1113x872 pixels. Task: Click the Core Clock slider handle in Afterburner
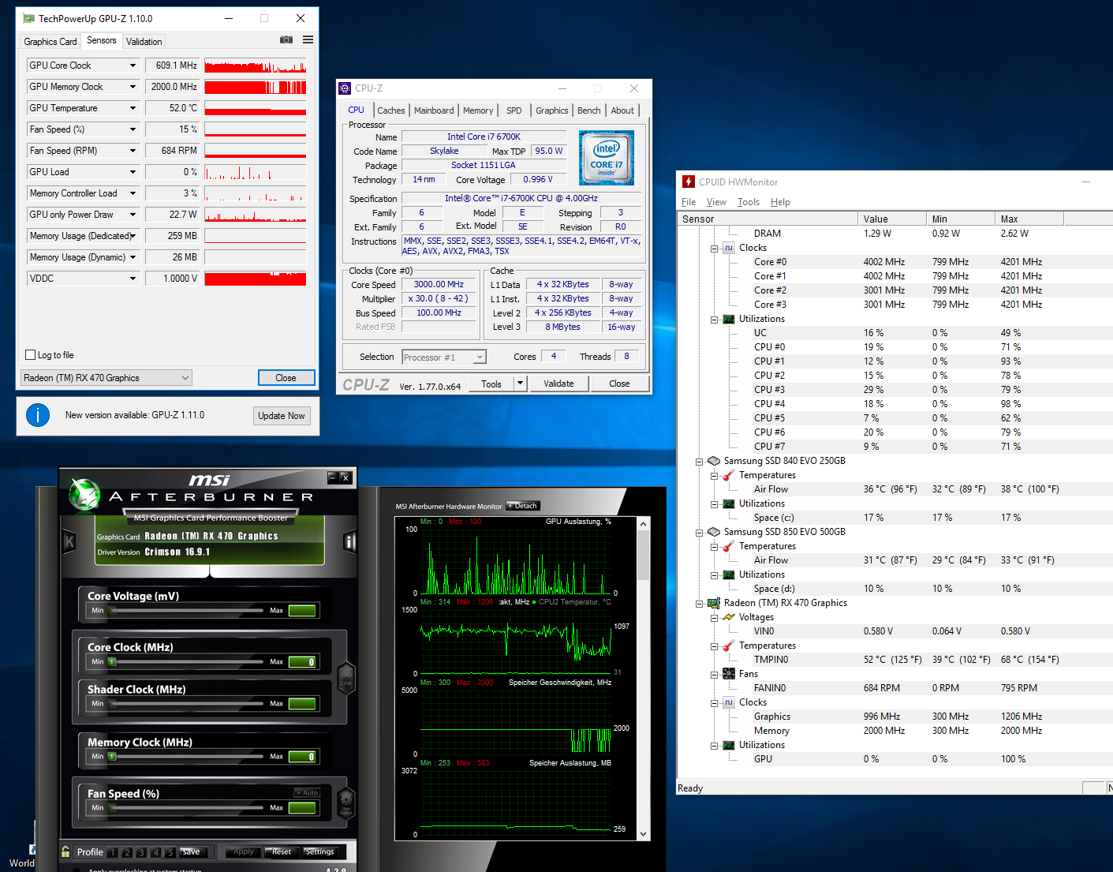[112, 662]
